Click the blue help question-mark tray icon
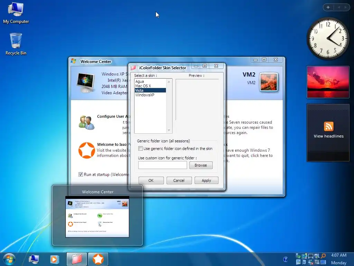Image resolution: width=354 pixels, height=266 pixels. click(285, 259)
